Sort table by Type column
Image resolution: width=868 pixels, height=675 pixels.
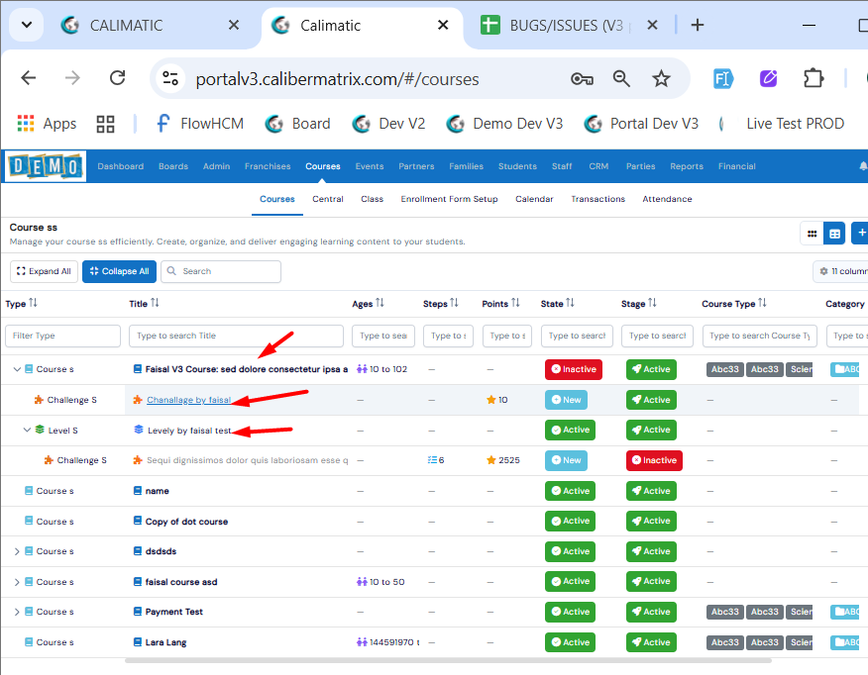34,303
